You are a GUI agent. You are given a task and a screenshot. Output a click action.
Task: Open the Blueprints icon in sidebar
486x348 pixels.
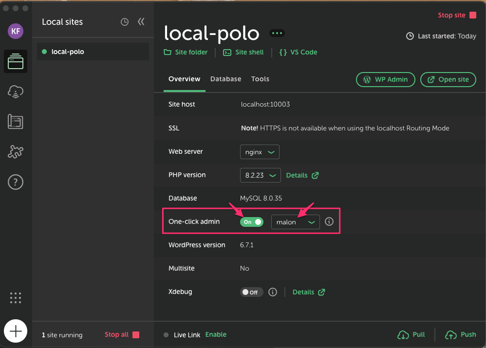tap(16, 122)
